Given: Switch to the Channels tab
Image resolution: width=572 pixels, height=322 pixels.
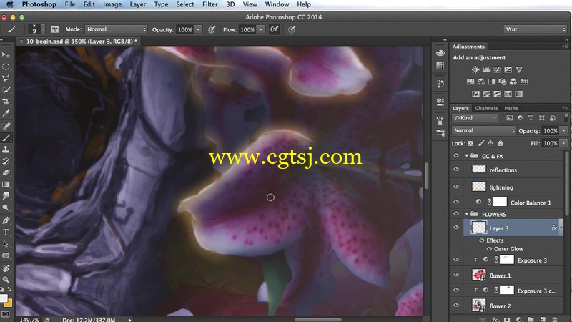Looking at the screenshot, I should [486, 108].
